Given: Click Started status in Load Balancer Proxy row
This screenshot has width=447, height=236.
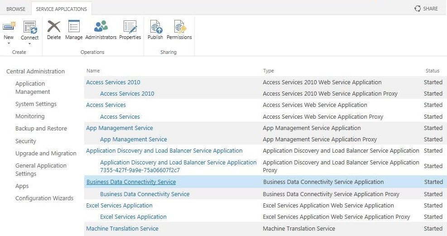Looking at the screenshot, I should pos(433,166).
